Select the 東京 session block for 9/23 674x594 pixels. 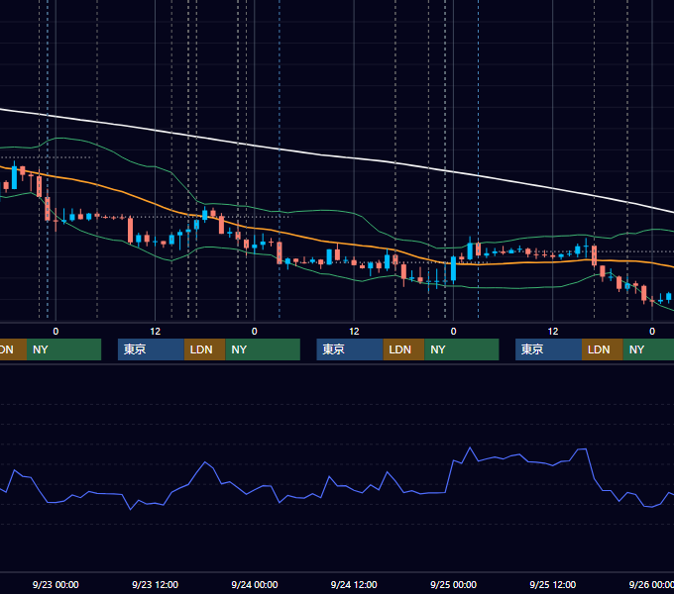(x=151, y=349)
